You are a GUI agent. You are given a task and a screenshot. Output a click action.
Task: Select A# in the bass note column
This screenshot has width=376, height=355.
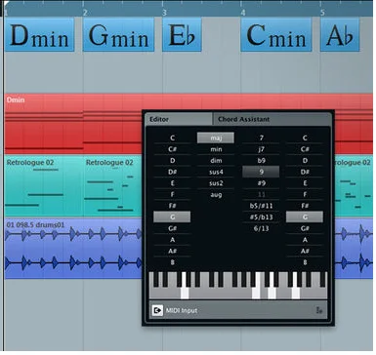click(305, 252)
